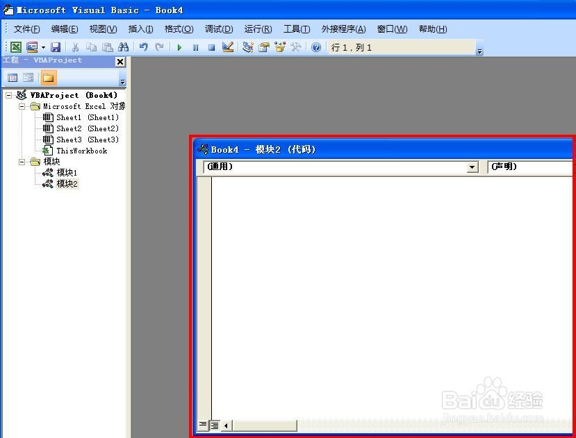Toggle Folders view in project panel
The height and width of the screenshot is (438, 576).
48,78
